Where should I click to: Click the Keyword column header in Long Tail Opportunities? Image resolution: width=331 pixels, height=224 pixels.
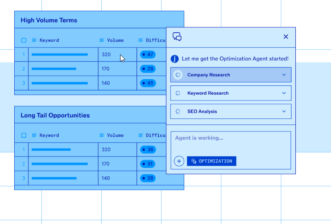(x=49, y=135)
